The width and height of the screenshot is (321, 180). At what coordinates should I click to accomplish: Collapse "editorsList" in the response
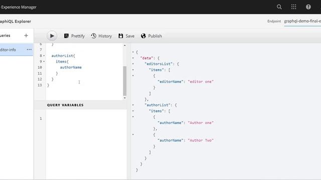click(x=133, y=64)
